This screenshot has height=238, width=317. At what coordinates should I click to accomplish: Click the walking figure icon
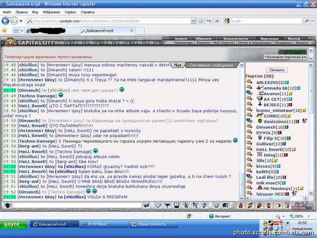pyautogui.click(x=186, y=206)
